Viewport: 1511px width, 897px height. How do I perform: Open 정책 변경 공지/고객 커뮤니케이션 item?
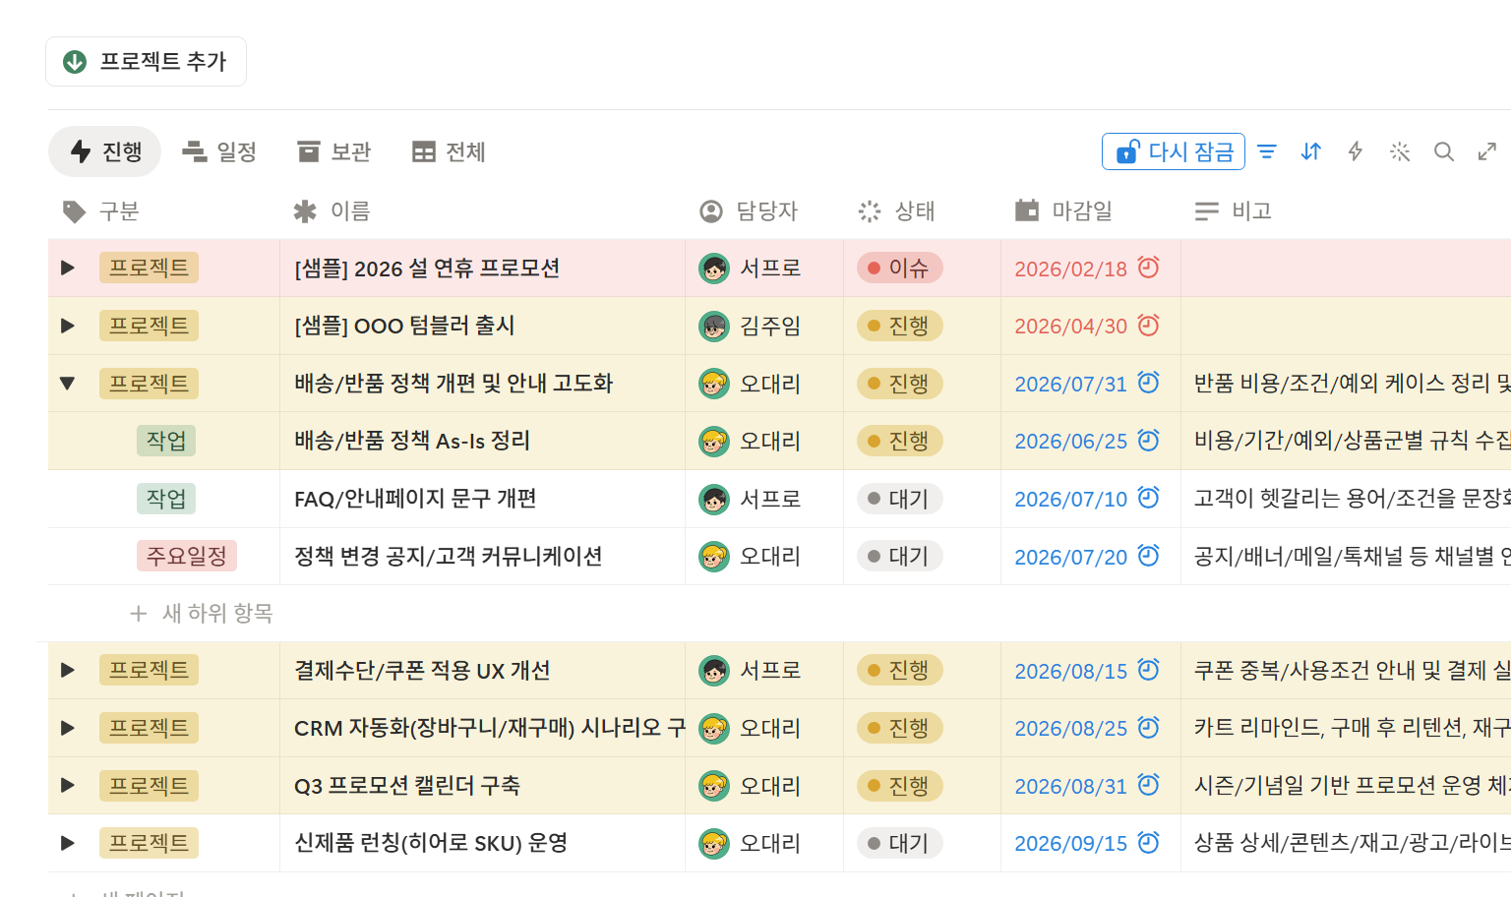pyautogui.click(x=449, y=556)
